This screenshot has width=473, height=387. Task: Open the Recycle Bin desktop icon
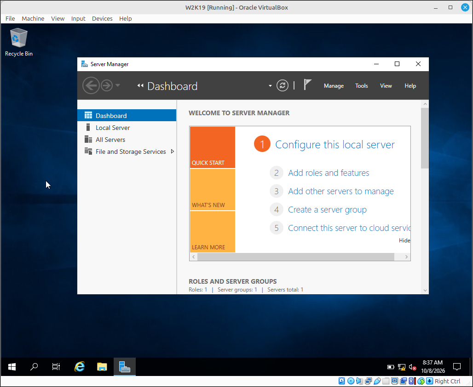[19, 42]
